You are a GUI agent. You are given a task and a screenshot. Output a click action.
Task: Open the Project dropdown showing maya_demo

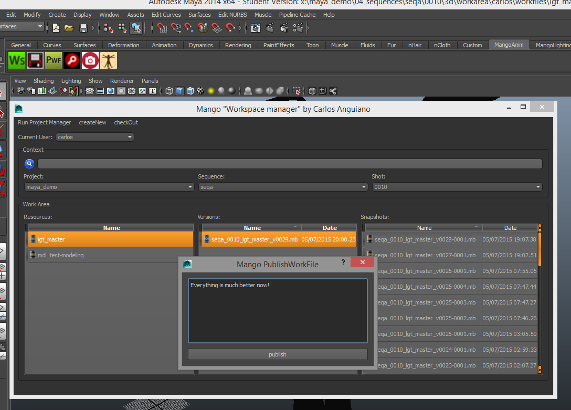(109, 187)
